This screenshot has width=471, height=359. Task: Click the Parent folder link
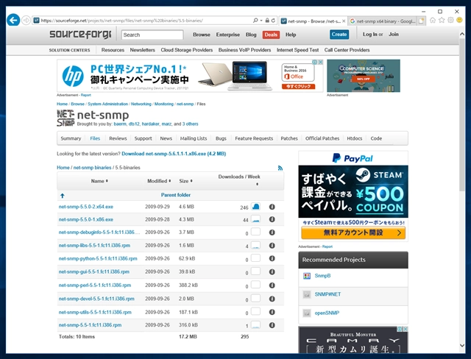coord(176,195)
